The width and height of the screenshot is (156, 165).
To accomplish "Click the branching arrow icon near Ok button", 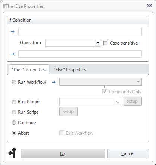I will (12, 152).
